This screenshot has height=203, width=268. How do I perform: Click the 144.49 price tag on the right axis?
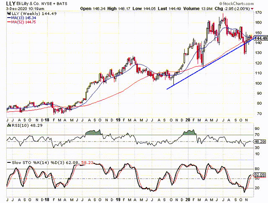260,38
